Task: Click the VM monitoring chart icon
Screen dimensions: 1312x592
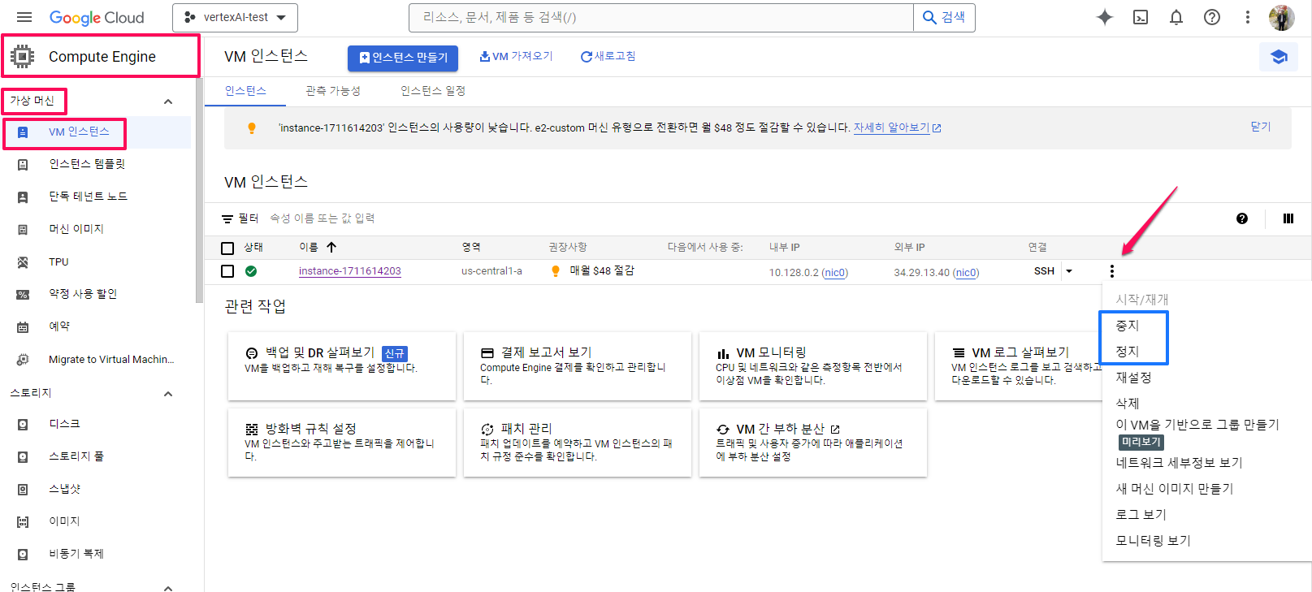Action: (723, 353)
